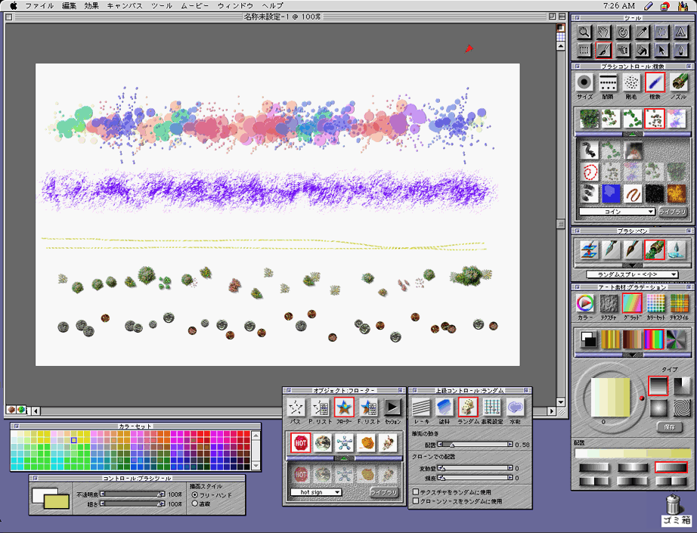
Task: Click the ライブラリ button in floater palette
Action: 383,492
